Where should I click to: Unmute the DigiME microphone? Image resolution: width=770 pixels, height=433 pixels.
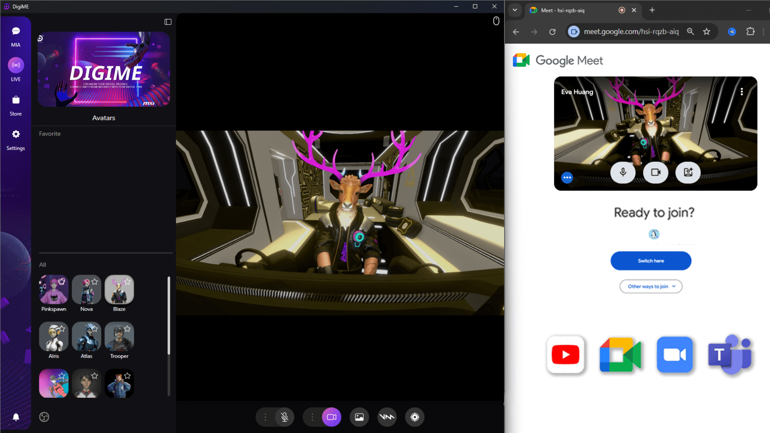click(285, 417)
